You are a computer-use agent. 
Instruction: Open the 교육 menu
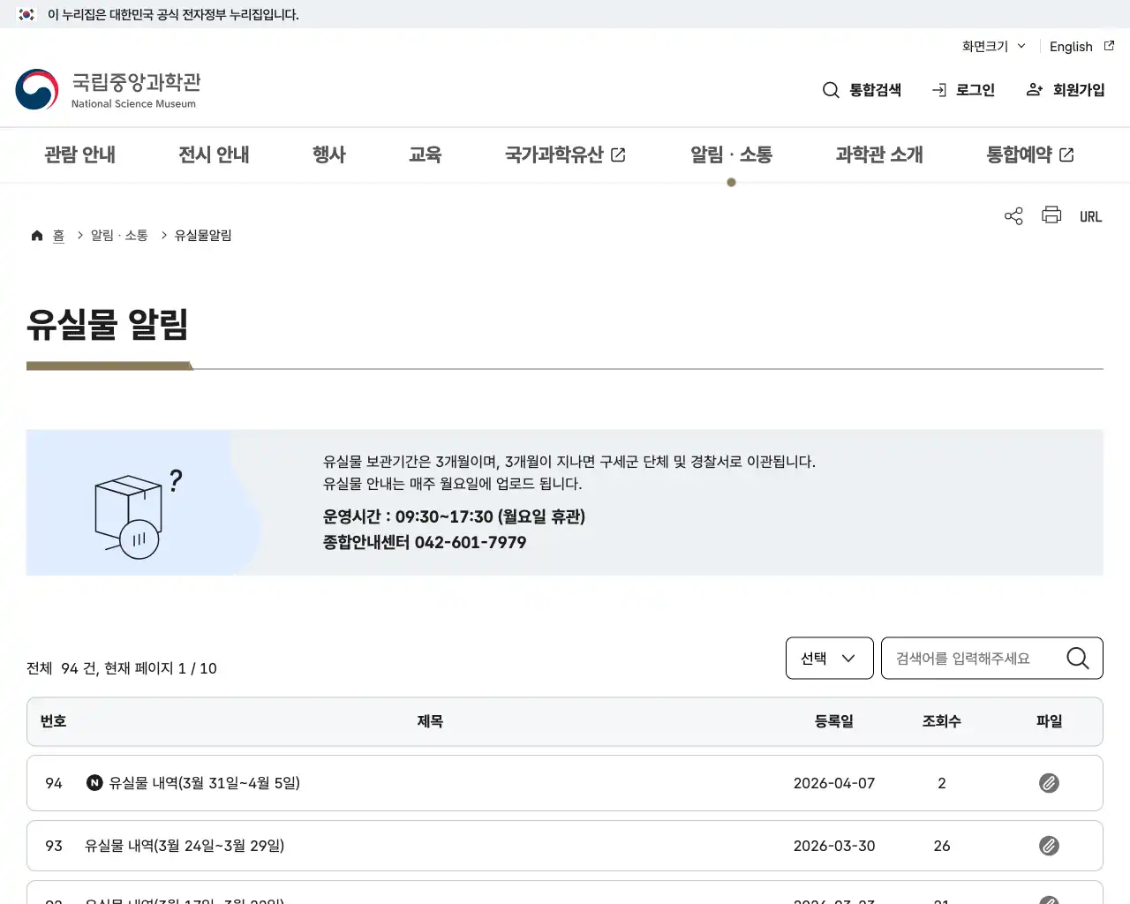point(426,154)
